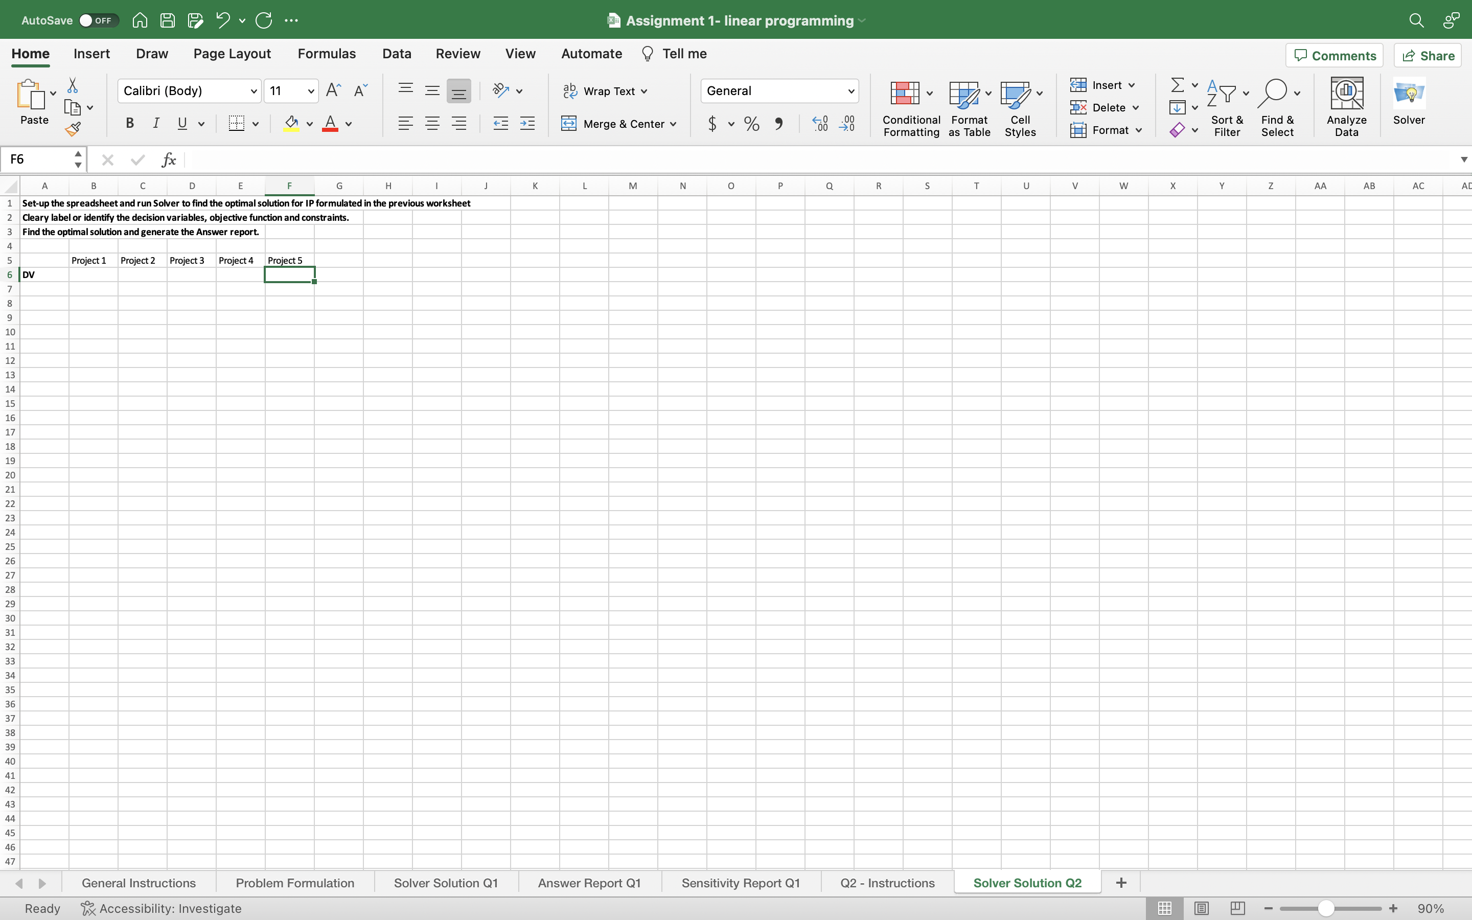Viewport: 1472px width, 920px height.
Task: Toggle bold formatting
Action: click(x=129, y=124)
